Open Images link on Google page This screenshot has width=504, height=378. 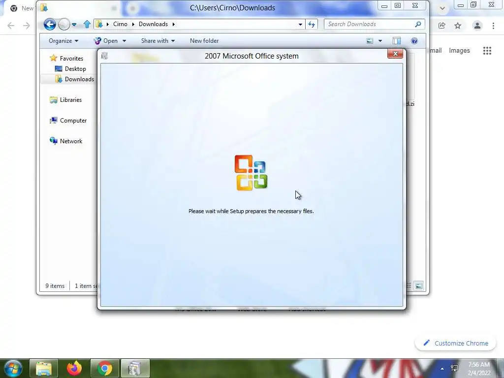(x=459, y=51)
